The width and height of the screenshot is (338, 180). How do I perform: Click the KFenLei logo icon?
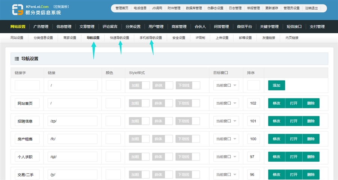pyautogui.click(x=18, y=10)
